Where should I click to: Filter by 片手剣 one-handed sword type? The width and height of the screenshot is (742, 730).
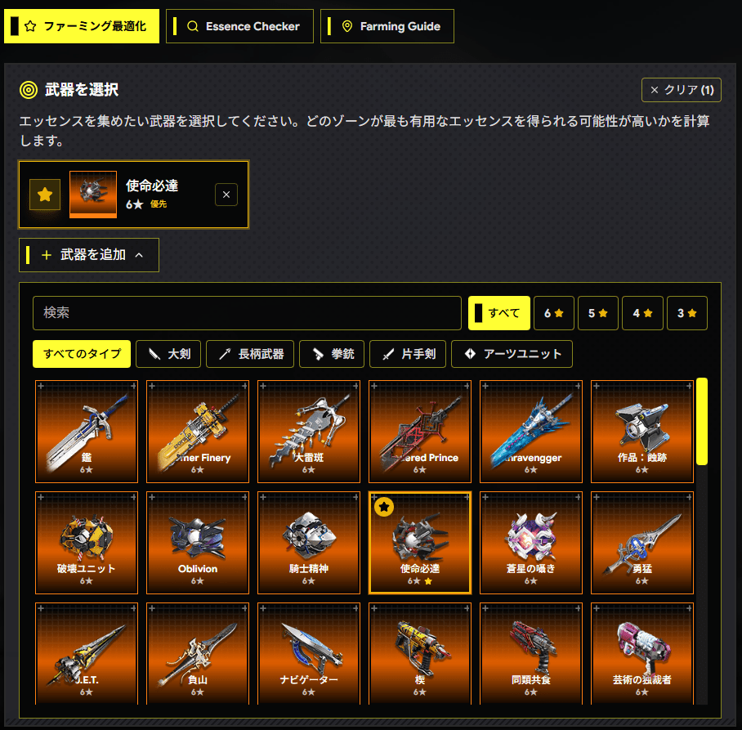(x=408, y=354)
